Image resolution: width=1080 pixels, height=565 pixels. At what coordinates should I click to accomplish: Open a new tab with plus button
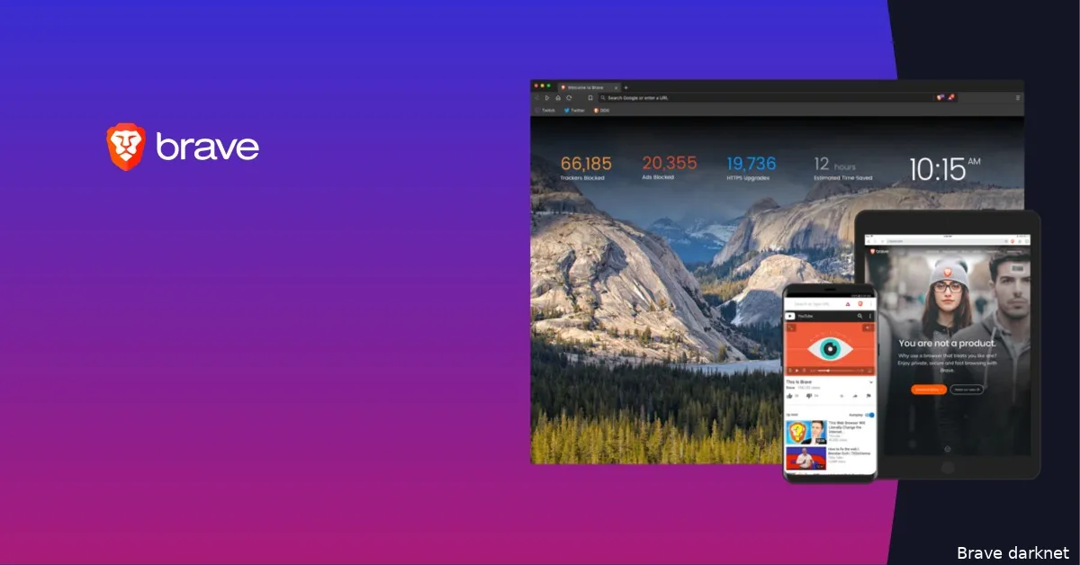(x=626, y=87)
